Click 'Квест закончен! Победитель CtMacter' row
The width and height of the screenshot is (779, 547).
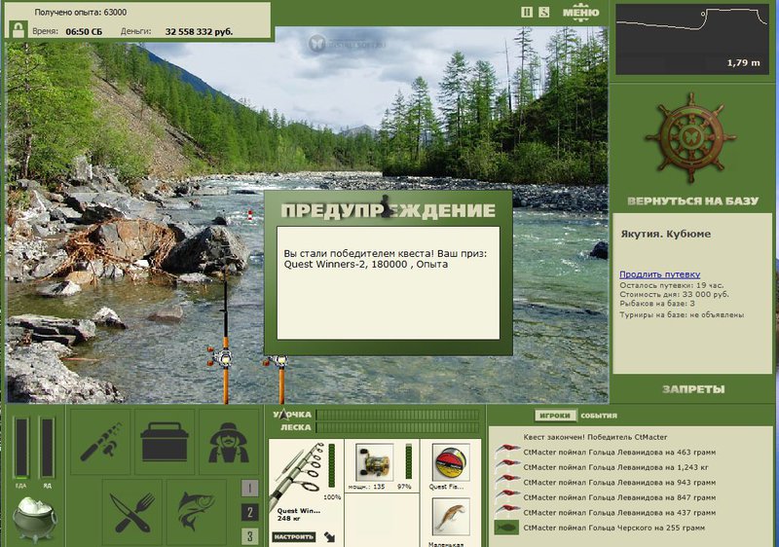click(x=595, y=437)
